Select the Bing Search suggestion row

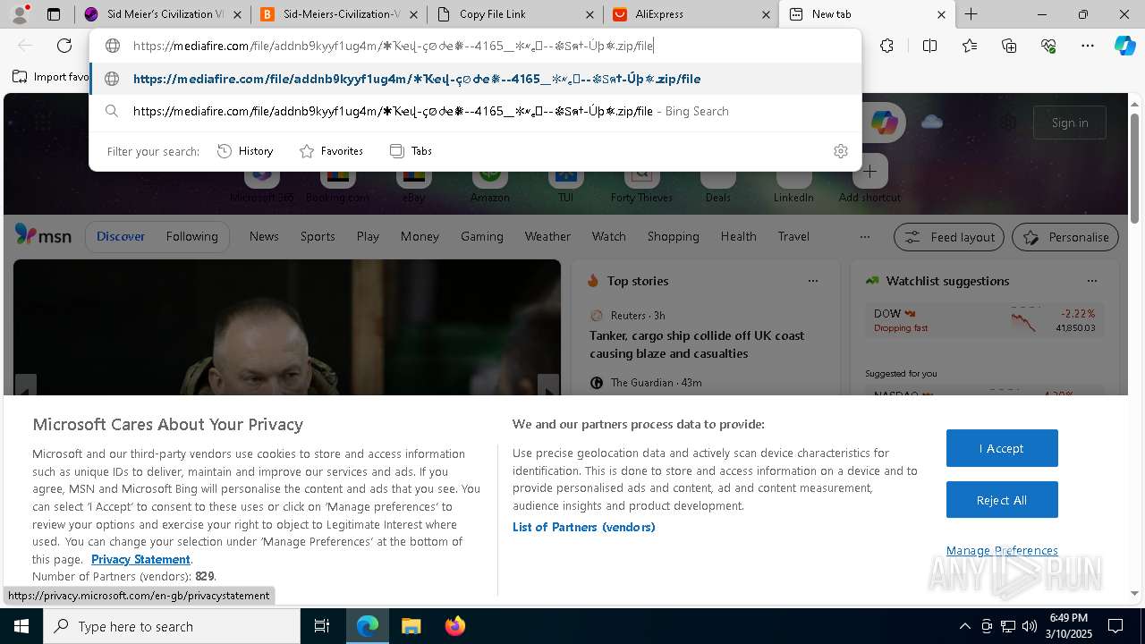point(475,111)
